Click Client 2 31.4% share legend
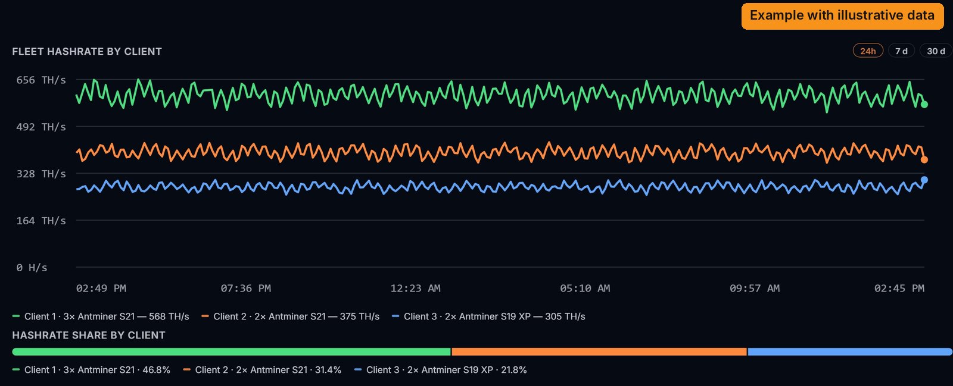The height and width of the screenshot is (386, 953). [x=262, y=370]
